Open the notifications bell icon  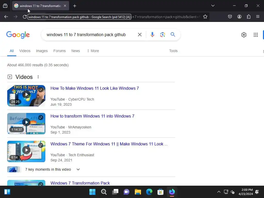pos(257,192)
